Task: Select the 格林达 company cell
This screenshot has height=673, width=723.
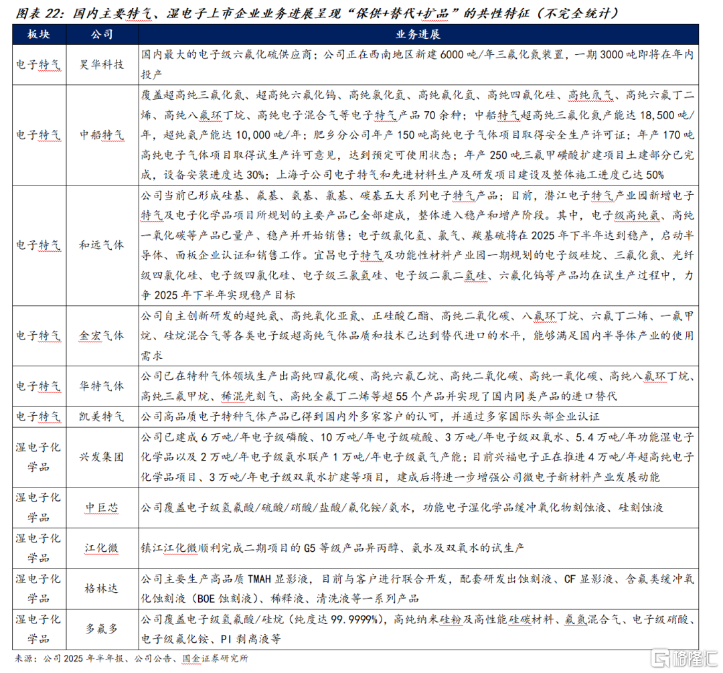Action: coord(101,588)
